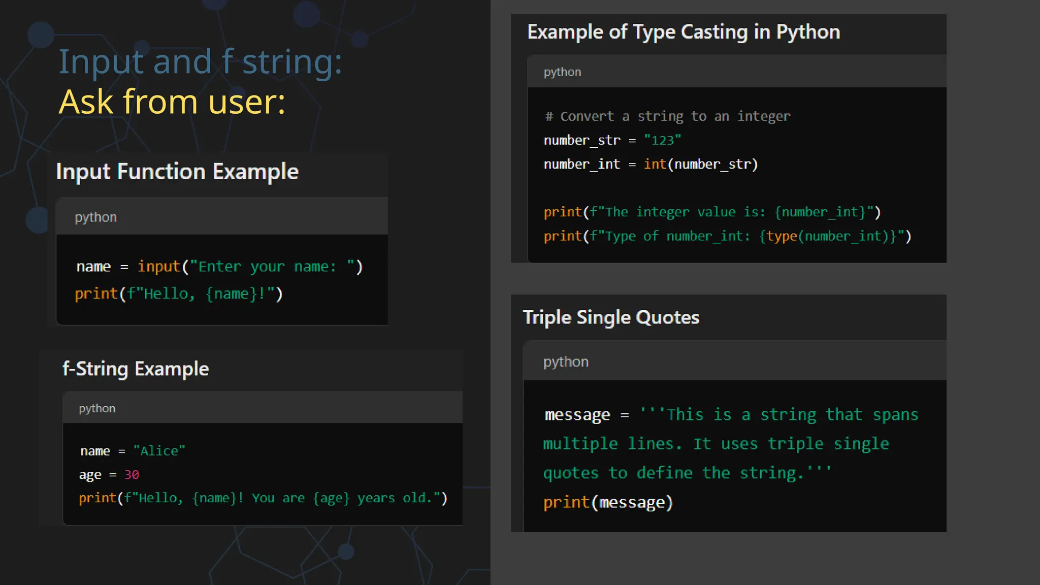
Task: Click python label in Triple Quotes block
Action: click(x=566, y=362)
